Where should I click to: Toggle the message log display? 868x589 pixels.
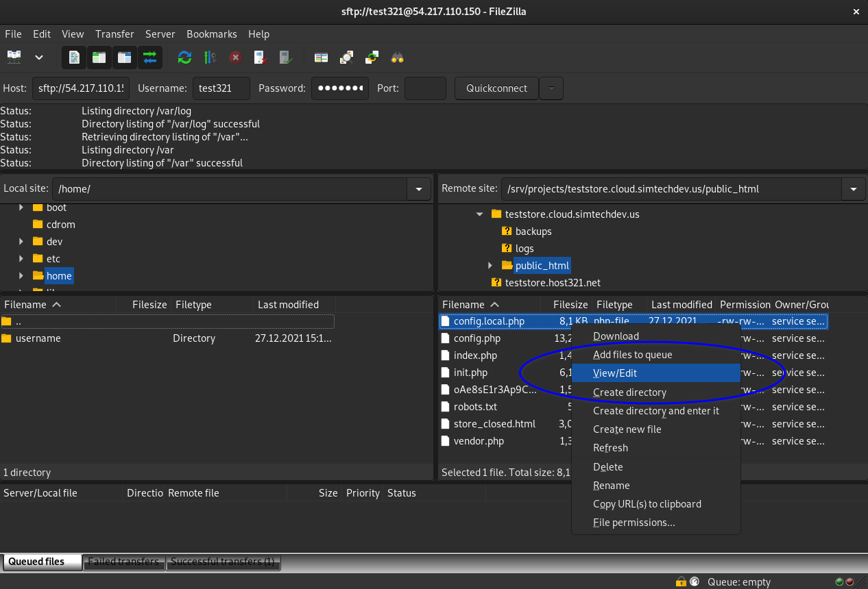74,58
